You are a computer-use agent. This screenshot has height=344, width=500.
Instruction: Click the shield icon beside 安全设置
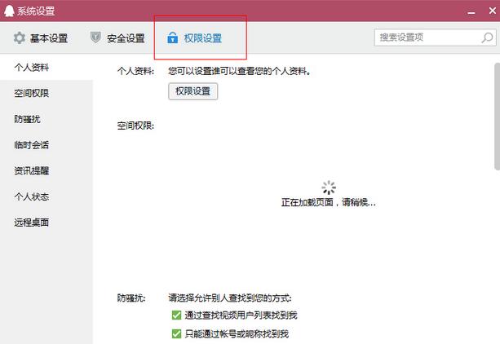coord(95,38)
